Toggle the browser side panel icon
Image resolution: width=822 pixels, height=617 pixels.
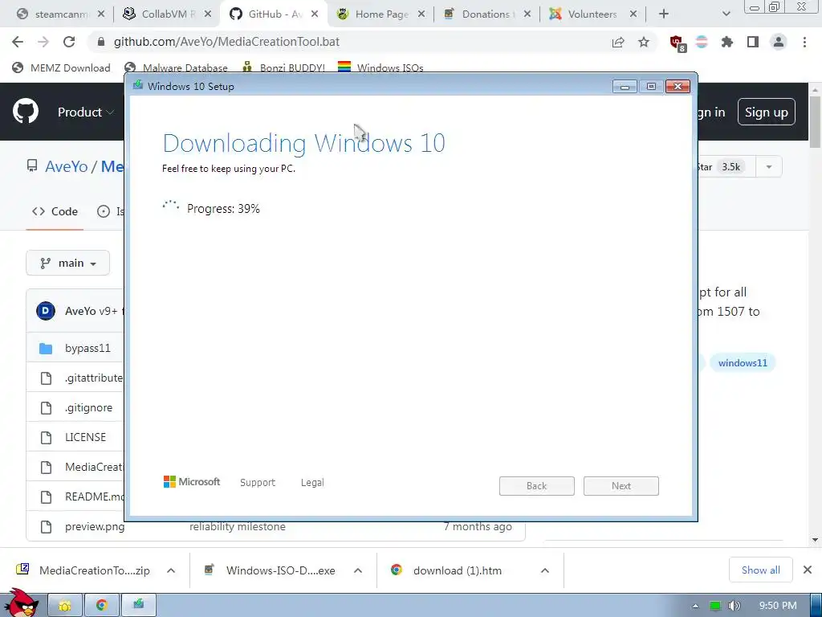click(x=753, y=42)
